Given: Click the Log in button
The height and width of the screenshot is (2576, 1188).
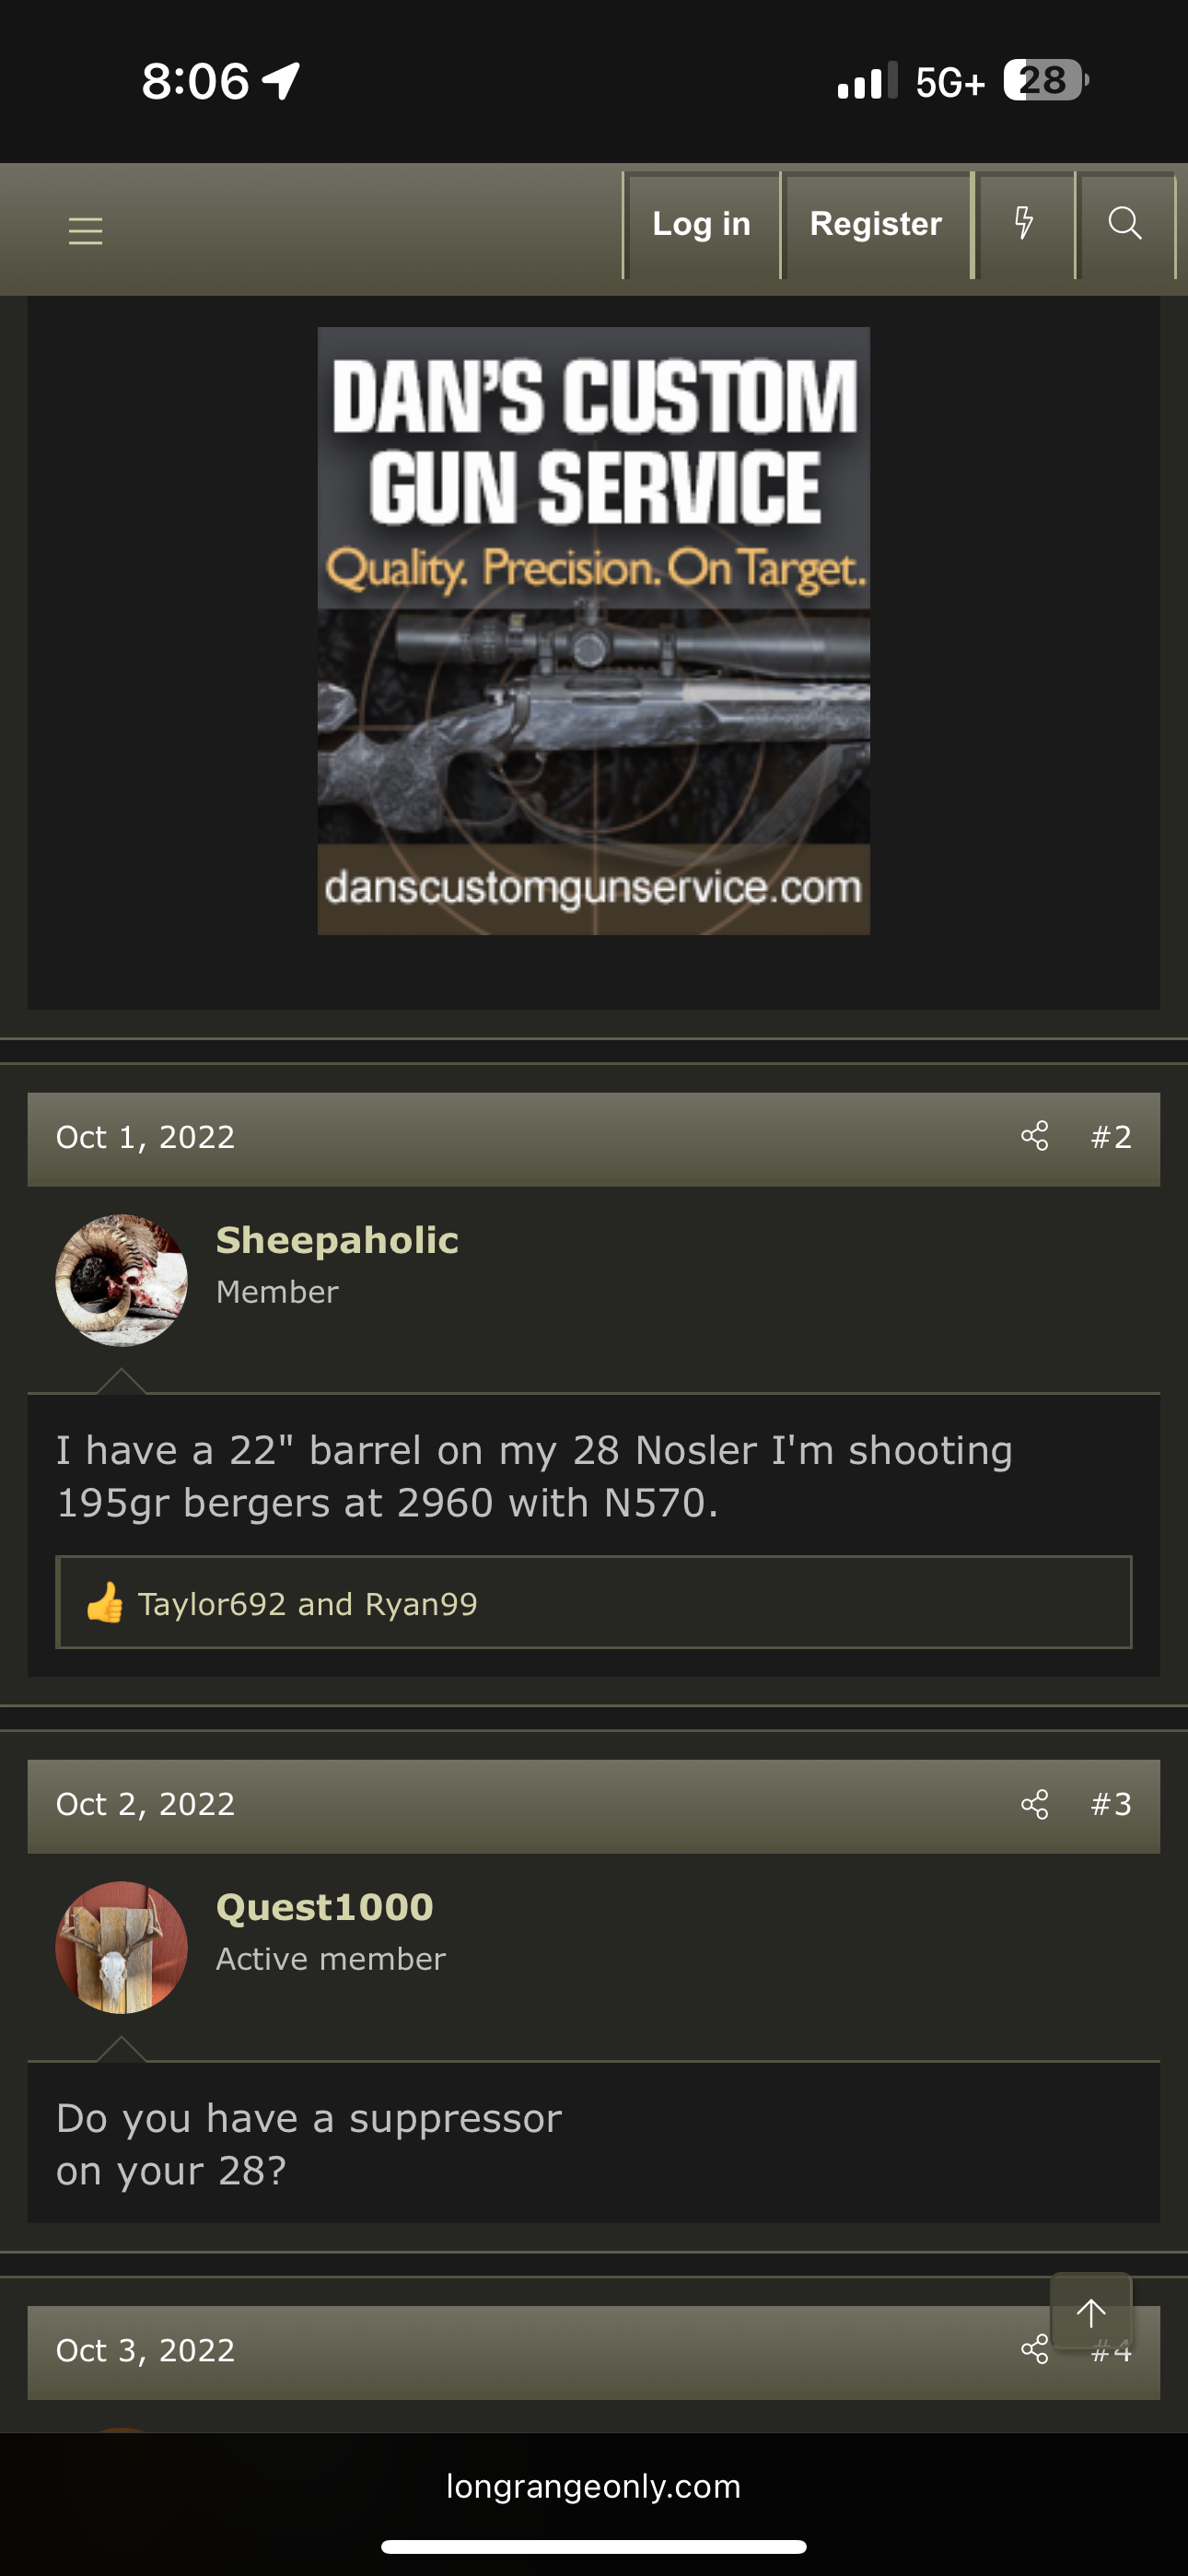Looking at the screenshot, I should (701, 224).
